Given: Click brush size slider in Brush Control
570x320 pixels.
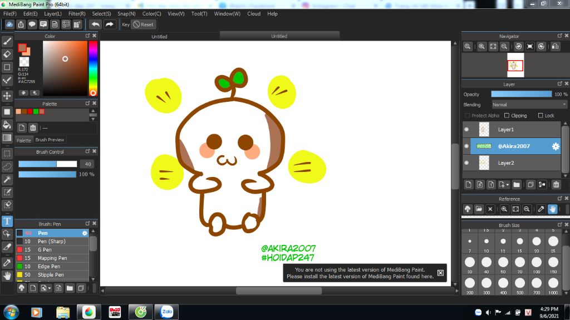Looking at the screenshot, I should tap(48, 164).
